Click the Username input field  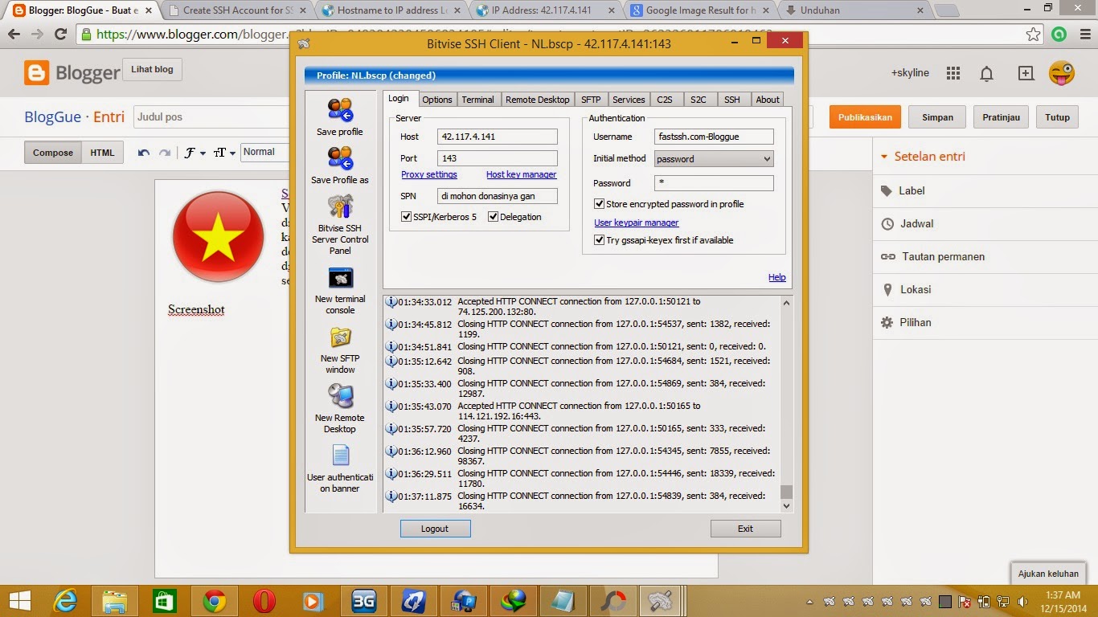[714, 137]
